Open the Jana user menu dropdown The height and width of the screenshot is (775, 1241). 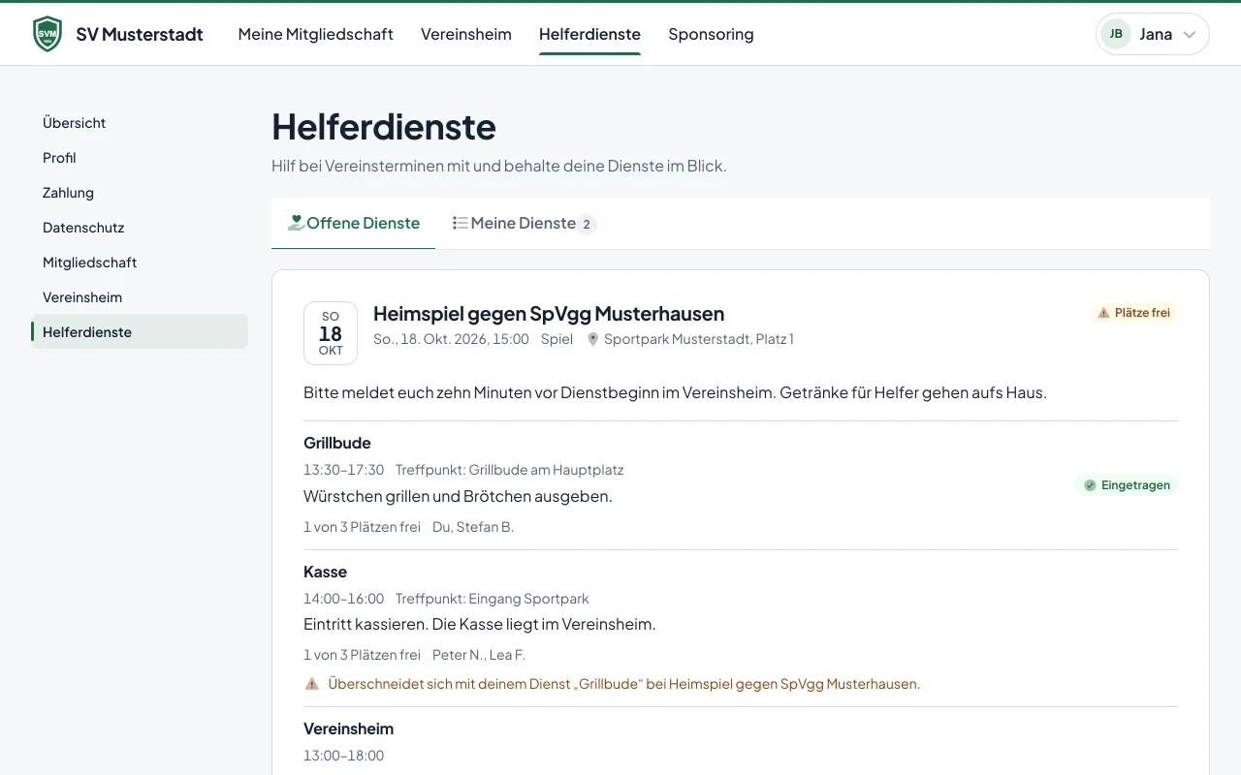pos(1152,34)
